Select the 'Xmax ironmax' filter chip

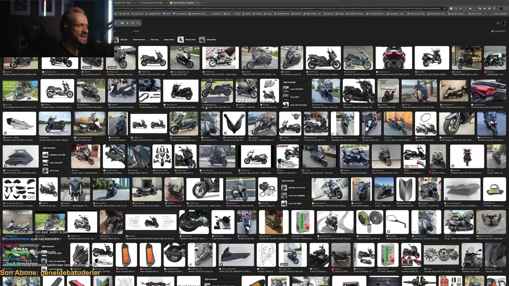tap(139, 40)
